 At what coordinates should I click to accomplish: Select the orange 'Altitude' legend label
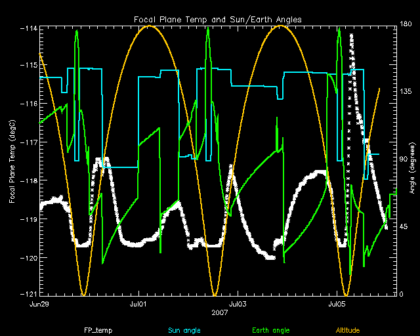(348, 330)
